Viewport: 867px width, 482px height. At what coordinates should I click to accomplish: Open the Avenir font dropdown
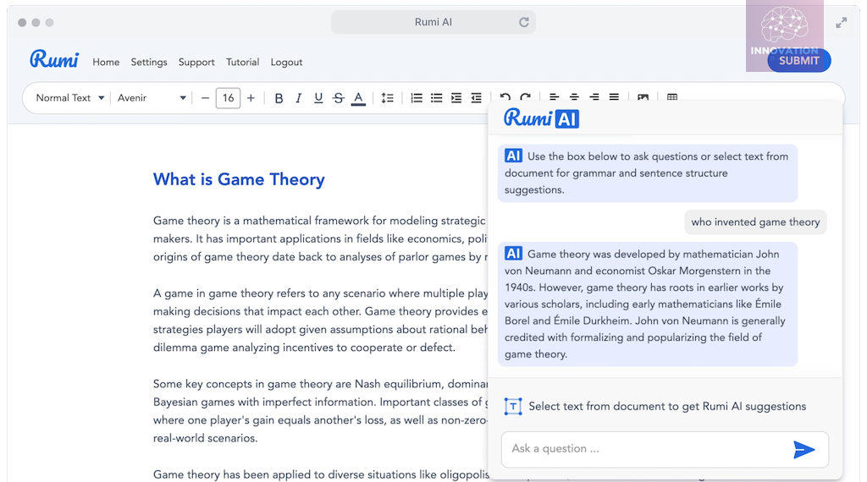(152, 98)
